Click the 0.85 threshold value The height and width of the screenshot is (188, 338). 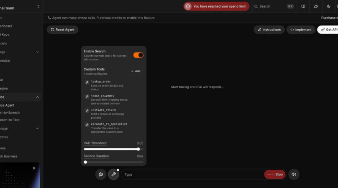pos(140,143)
